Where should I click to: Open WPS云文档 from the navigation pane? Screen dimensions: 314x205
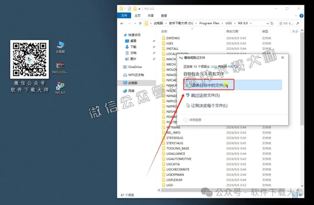point(137,75)
